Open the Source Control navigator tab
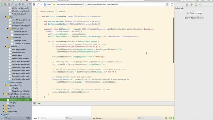 coord(5,4)
